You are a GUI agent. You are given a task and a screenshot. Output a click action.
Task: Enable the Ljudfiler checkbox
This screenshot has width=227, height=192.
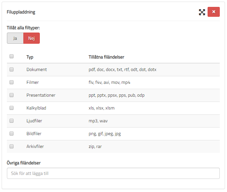click(12, 121)
